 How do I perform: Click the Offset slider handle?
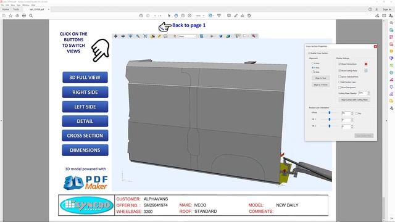click(330, 113)
